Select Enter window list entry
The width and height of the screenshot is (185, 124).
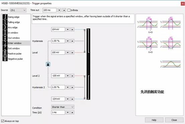(x=16, y=43)
